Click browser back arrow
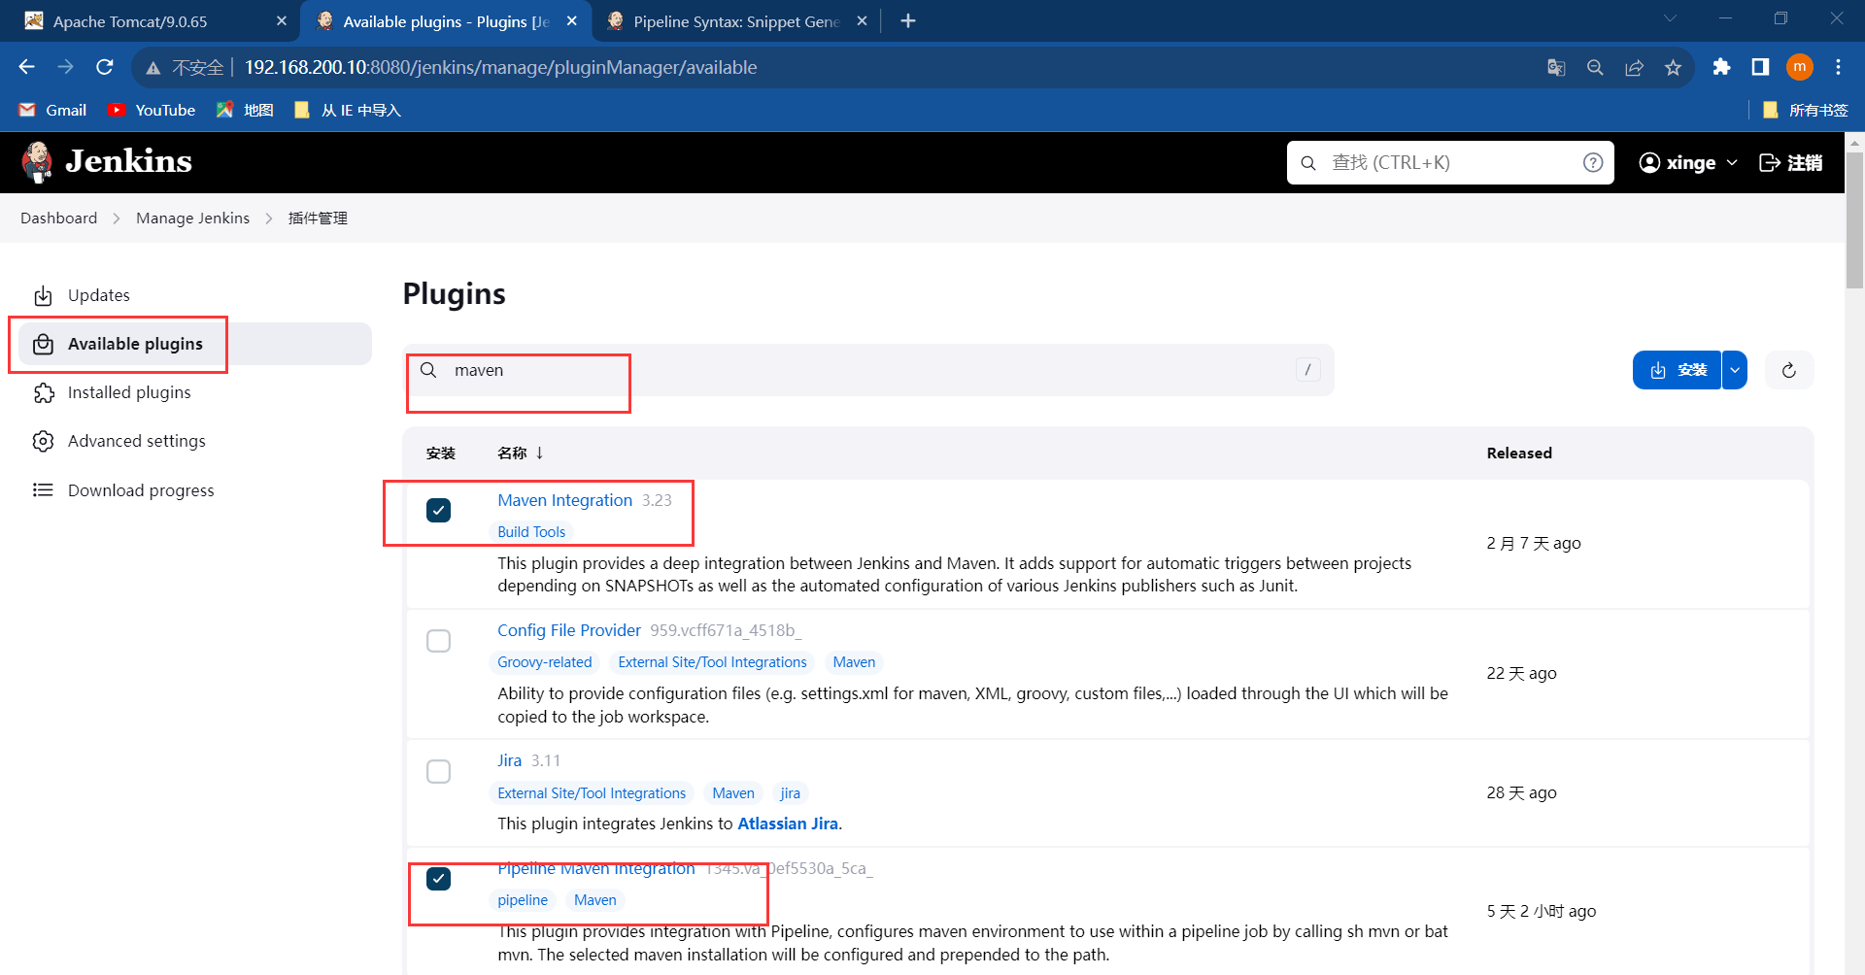1865x975 pixels. [26, 67]
